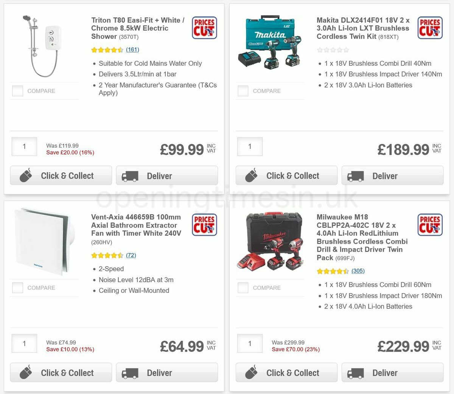Select the quantity field for the Triton shower

[x=24, y=147]
